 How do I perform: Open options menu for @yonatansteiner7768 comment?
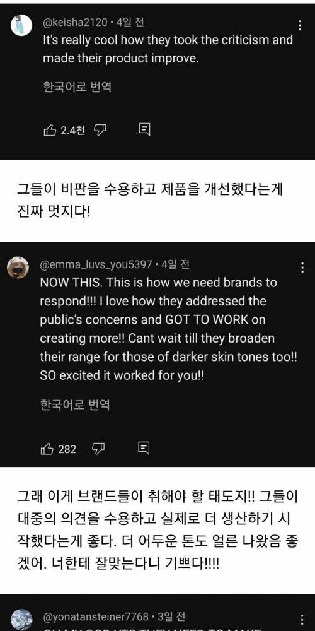(302, 620)
